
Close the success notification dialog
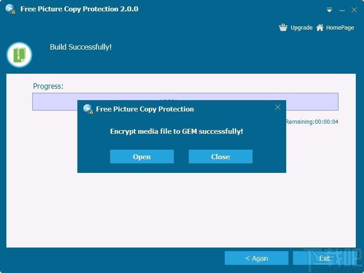(x=220, y=157)
